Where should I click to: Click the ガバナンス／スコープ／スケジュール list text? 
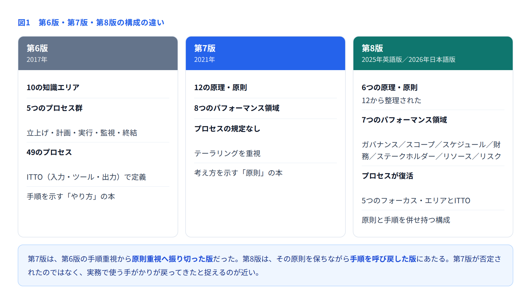(x=431, y=151)
